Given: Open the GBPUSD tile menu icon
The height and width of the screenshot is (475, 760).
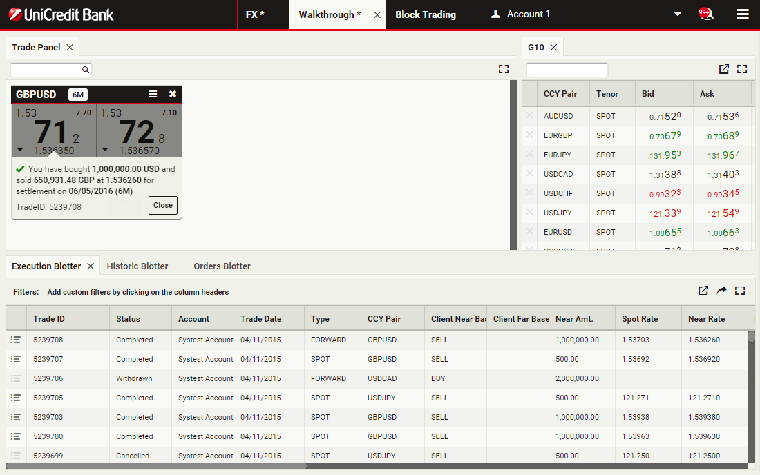Looking at the screenshot, I should (x=153, y=95).
